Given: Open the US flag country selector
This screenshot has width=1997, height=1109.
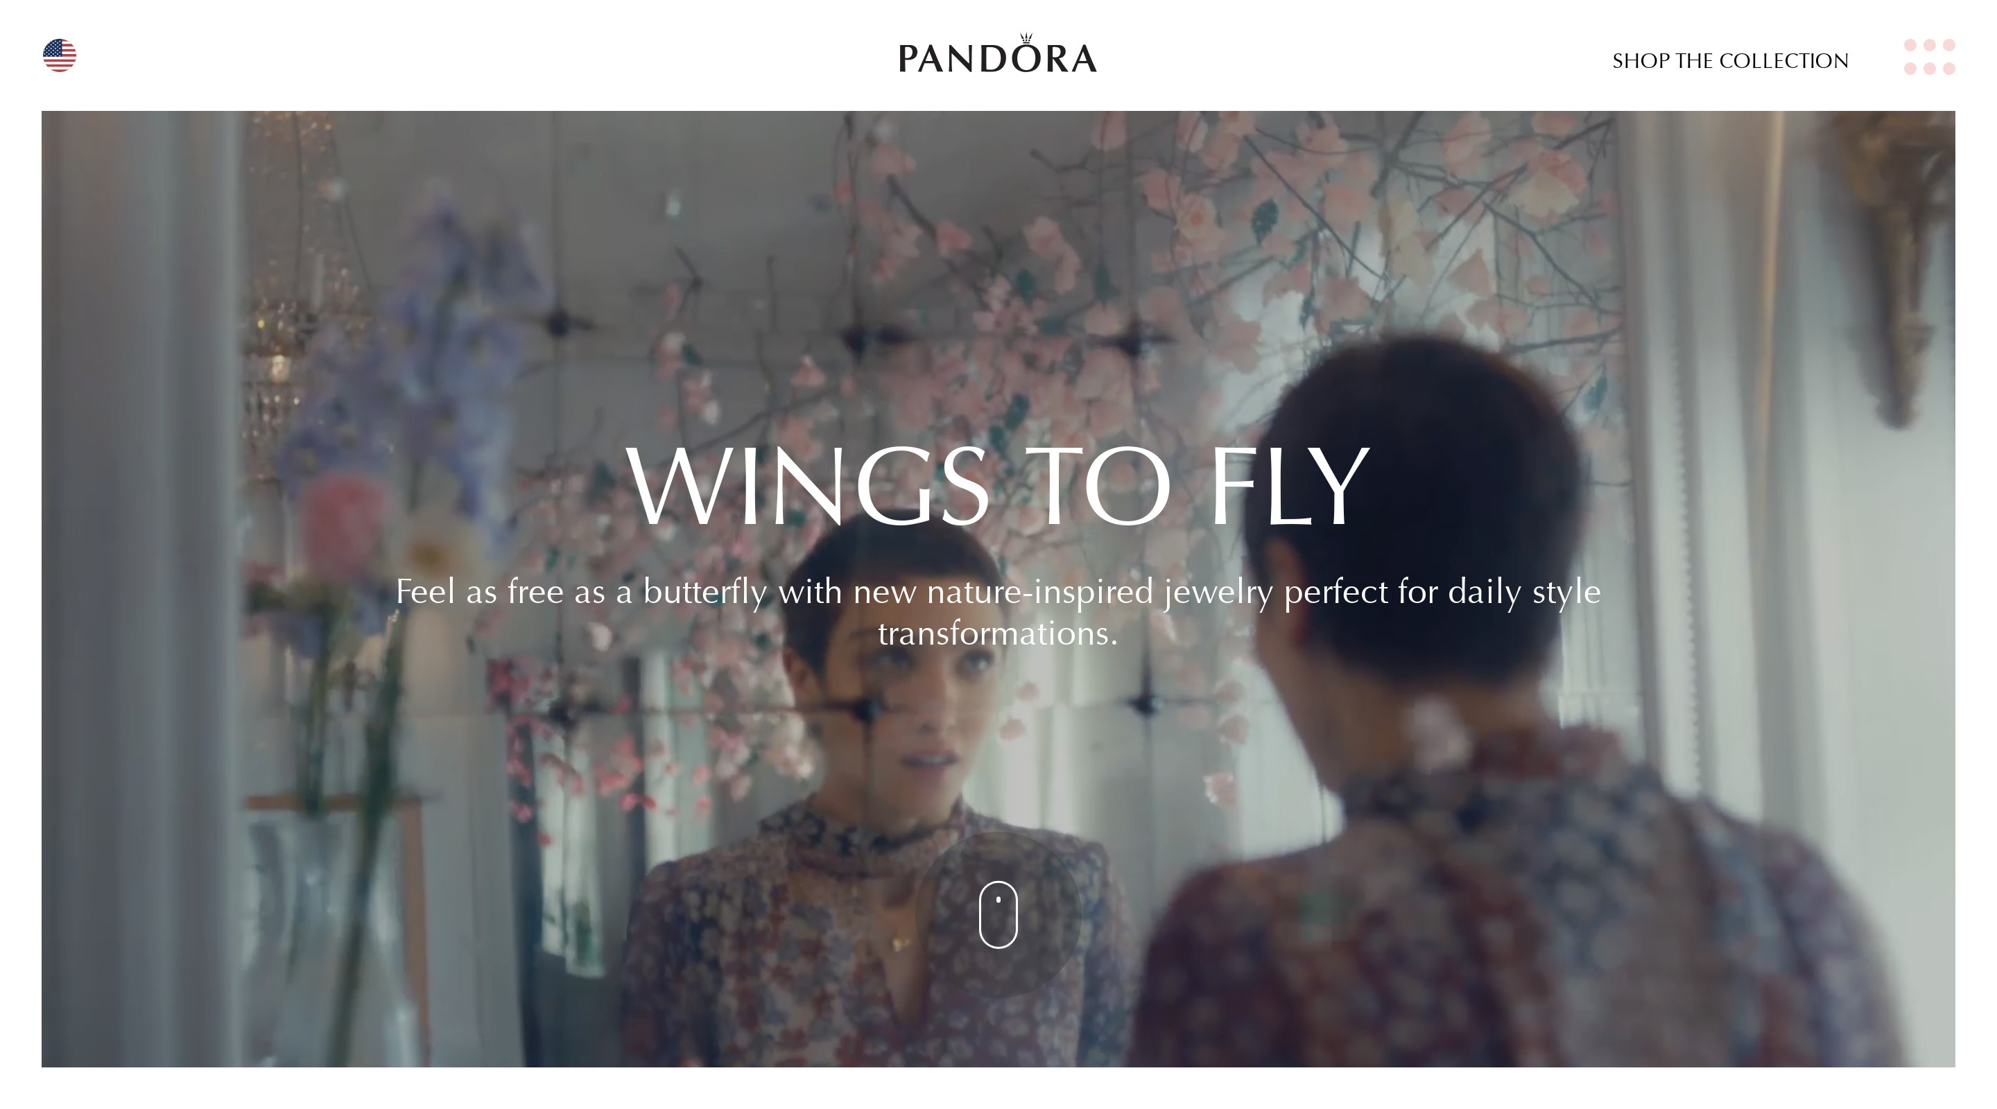Looking at the screenshot, I should tap(60, 56).
